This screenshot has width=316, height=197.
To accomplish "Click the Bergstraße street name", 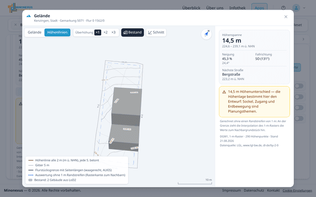I will click(231, 74).
